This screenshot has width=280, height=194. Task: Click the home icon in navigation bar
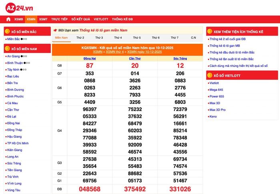point(8,19)
